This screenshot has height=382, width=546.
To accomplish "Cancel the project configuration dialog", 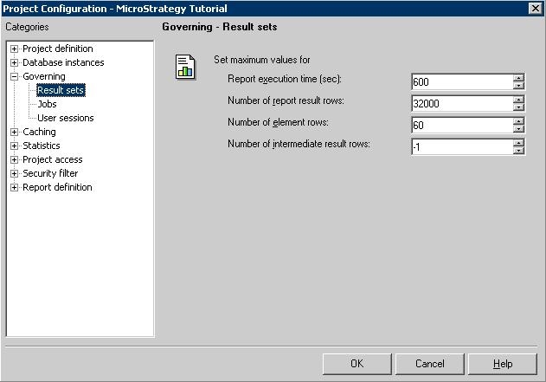I will coord(430,364).
